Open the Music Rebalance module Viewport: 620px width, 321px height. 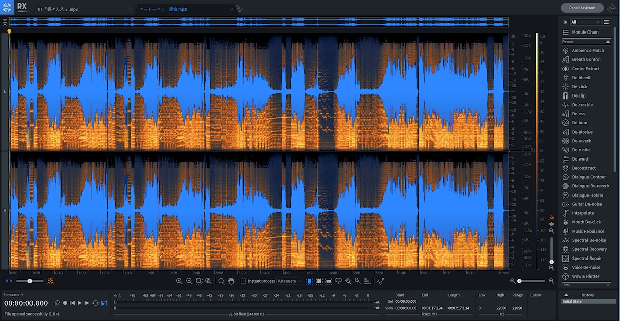coord(587,231)
